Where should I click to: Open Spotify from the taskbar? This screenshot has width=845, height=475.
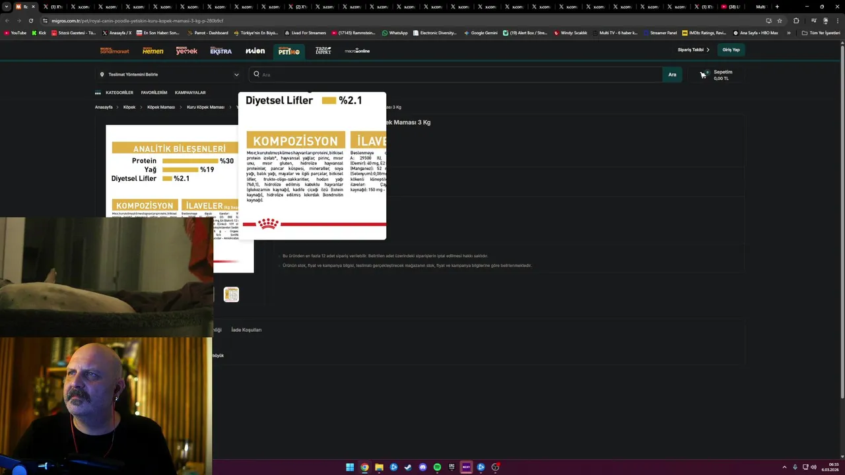click(437, 467)
